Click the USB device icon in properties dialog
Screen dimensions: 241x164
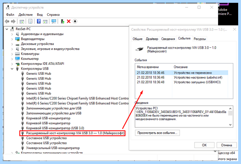(139, 49)
